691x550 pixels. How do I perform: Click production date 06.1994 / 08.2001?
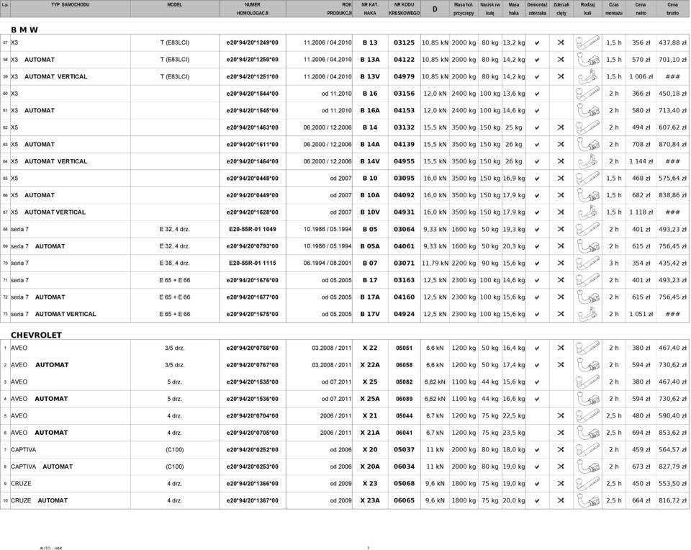pyautogui.click(x=328, y=263)
